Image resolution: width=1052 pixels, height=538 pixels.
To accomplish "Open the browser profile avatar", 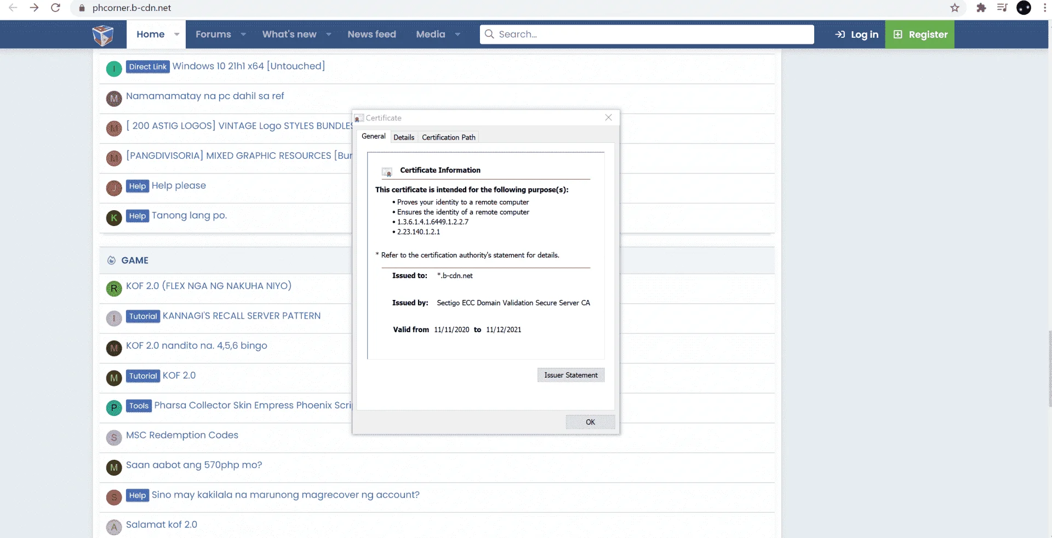I will 1024,8.
